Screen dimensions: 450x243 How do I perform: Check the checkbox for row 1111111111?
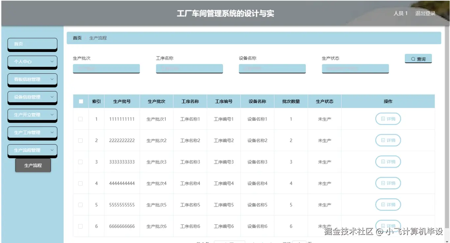click(x=80, y=119)
